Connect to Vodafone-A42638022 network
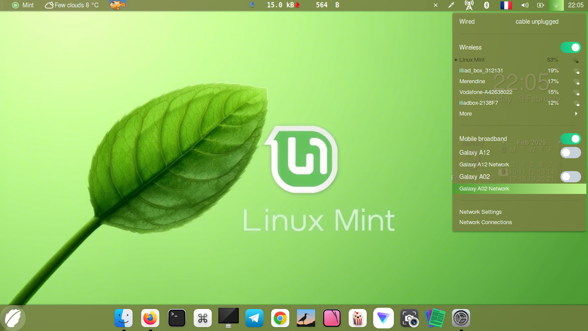Image resolution: width=588 pixels, height=331 pixels. tap(520, 92)
